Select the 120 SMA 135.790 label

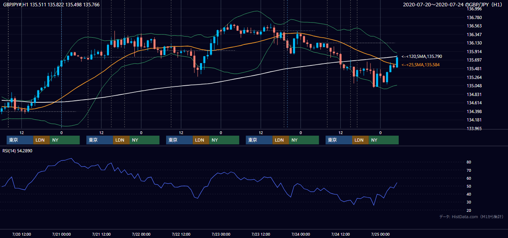(421, 57)
